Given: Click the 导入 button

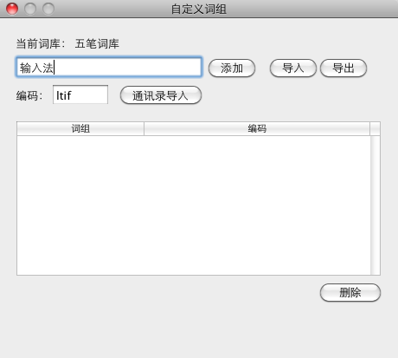Looking at the screenshot, I should point(293,68).
